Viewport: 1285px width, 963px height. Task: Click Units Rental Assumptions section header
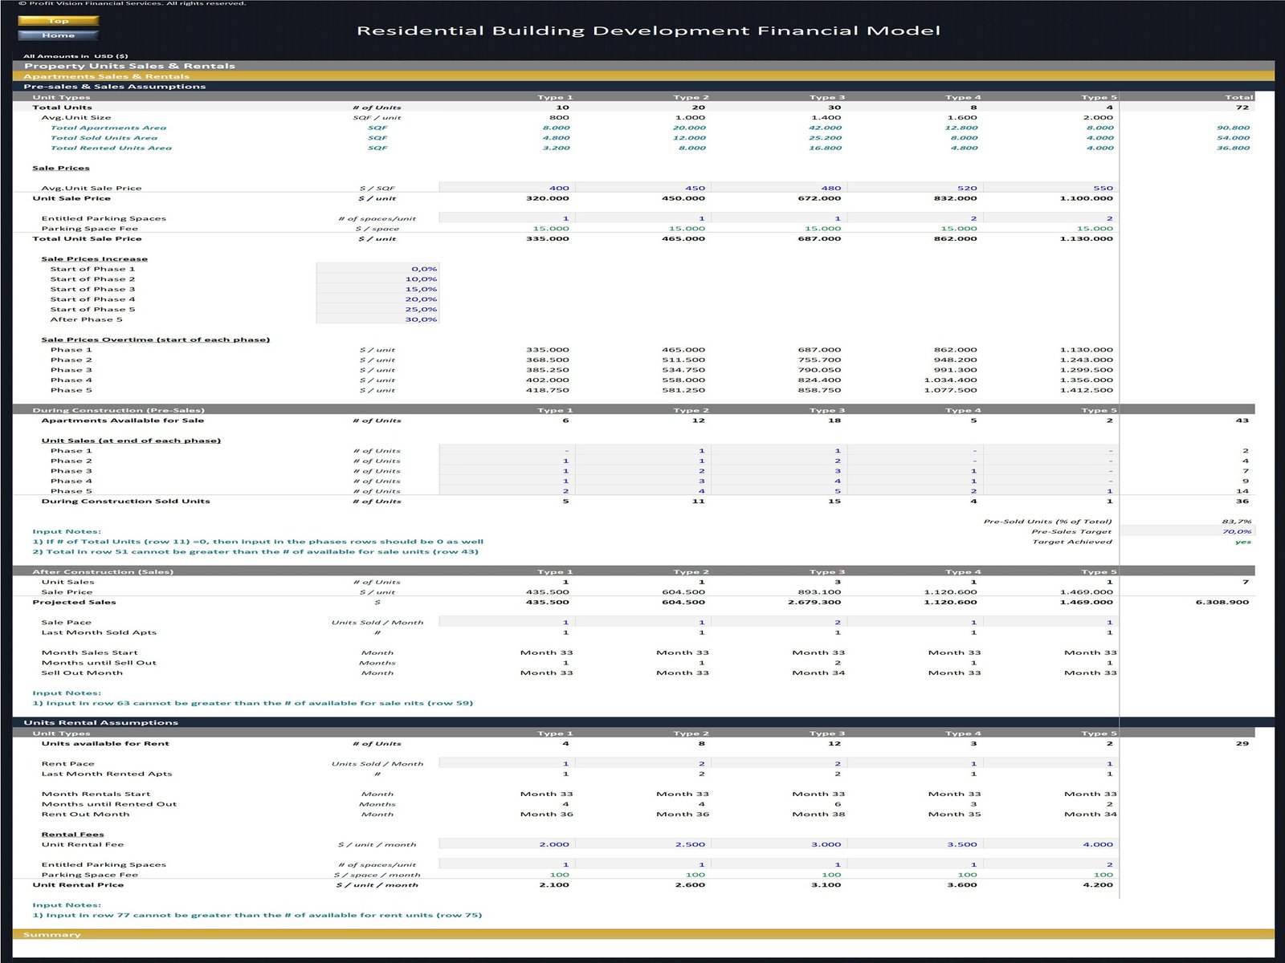tap(100, 722)
